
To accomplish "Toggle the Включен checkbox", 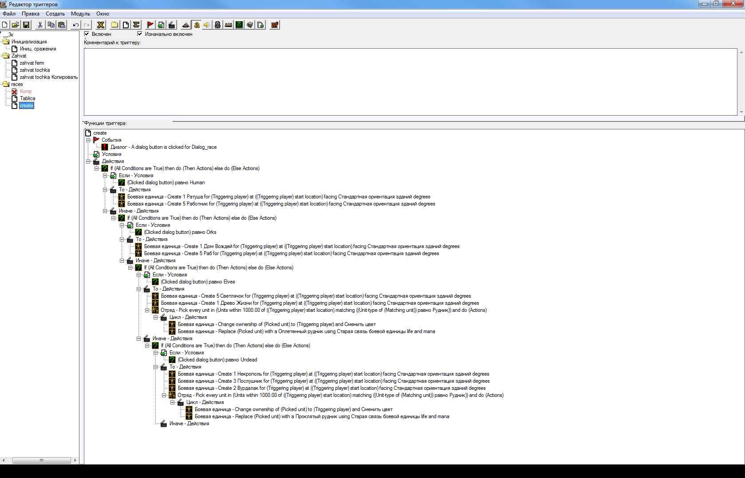I will pos(87,34).
